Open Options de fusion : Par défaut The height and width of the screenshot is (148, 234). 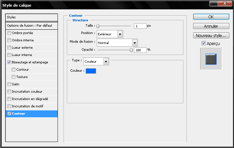coord(31,26)
